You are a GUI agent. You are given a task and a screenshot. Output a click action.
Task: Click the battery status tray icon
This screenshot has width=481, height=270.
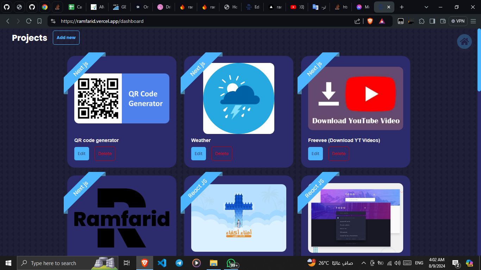pos(380,263)
